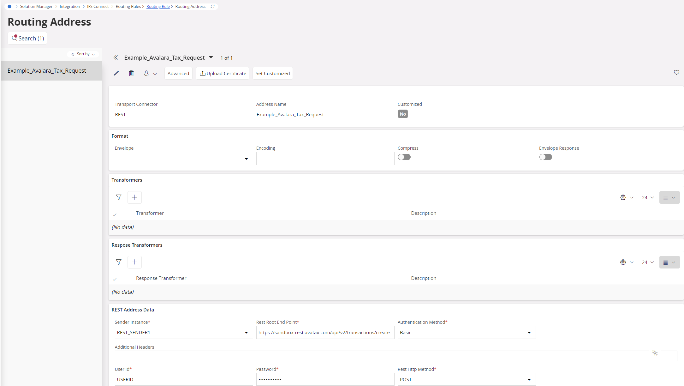The image size is (684, 386).
Task: Toggle the Compress switch
Action: click(404, 157)
